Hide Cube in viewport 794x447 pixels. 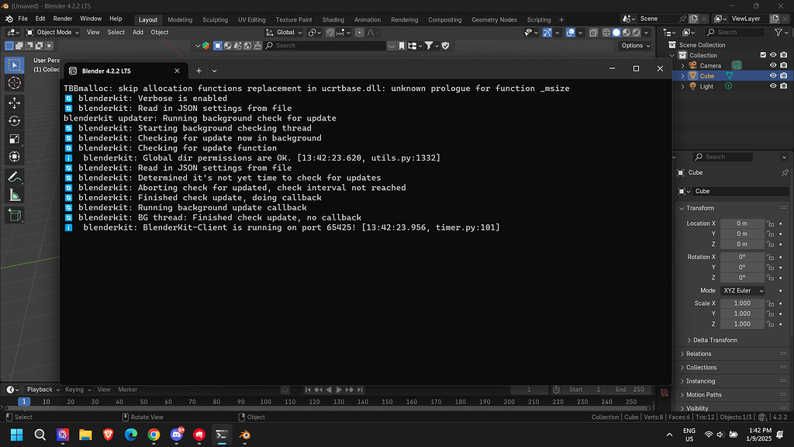coord(773,75)
